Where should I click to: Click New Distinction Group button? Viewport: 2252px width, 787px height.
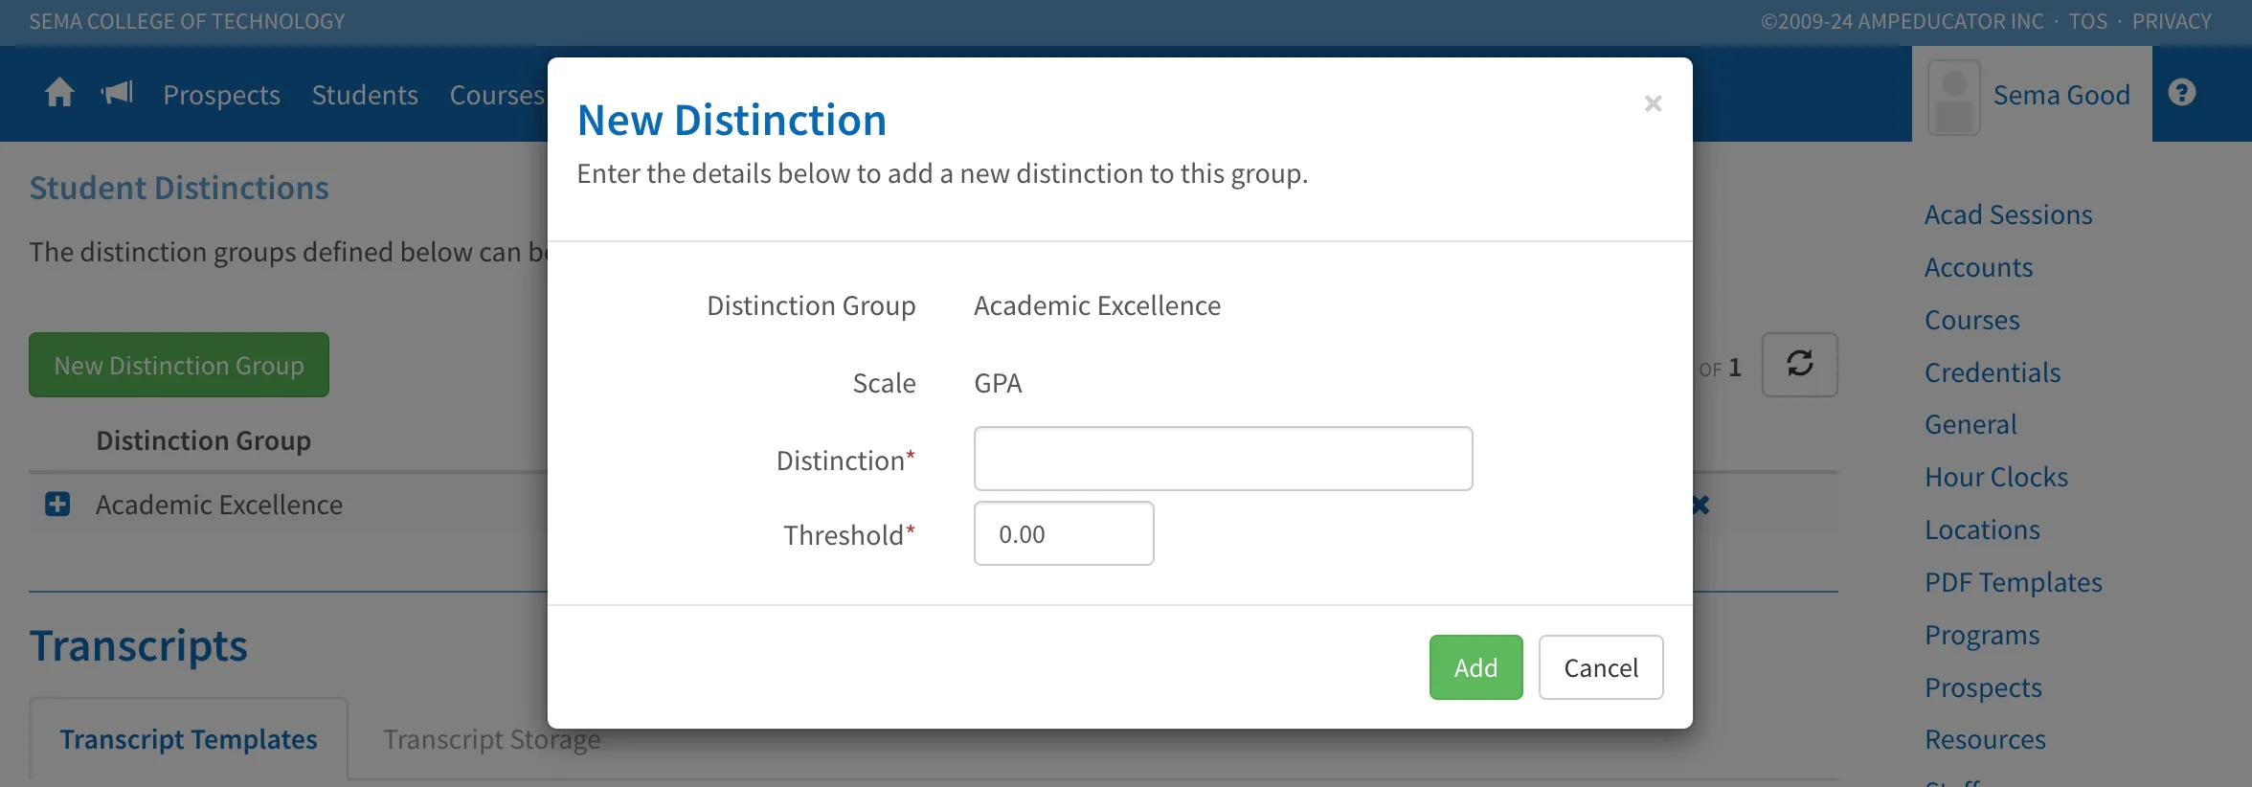[x=179, y=365]
